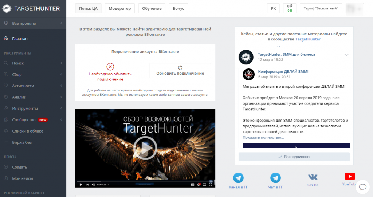Open the YouTube channel icon
The height and width of the screenshot is (197, 373).
350,176
